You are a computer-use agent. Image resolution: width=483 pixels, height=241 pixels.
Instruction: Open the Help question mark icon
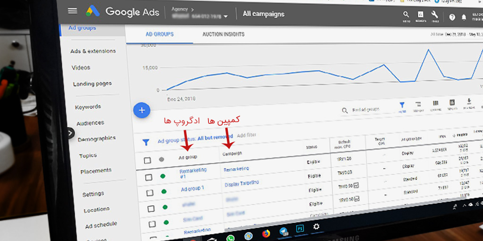pos(452,17)
